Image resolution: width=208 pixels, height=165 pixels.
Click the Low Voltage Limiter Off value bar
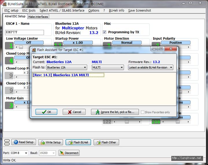coord(29,43)
